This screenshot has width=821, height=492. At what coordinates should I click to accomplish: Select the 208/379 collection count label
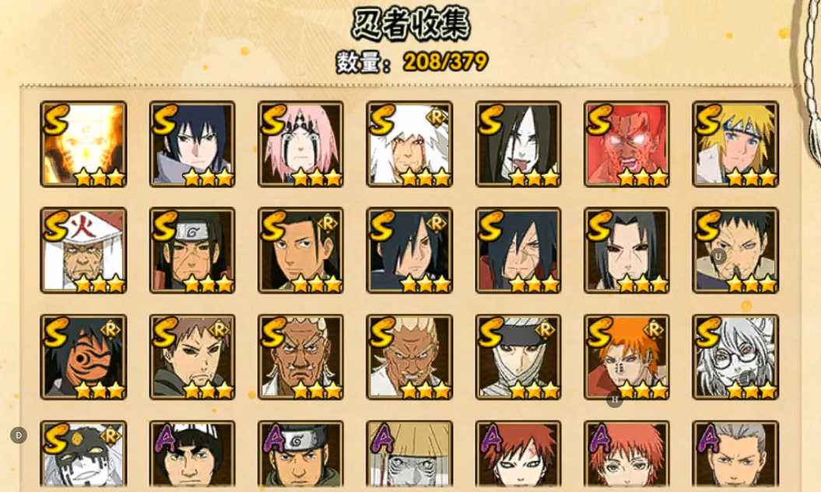tap(446, 62)
